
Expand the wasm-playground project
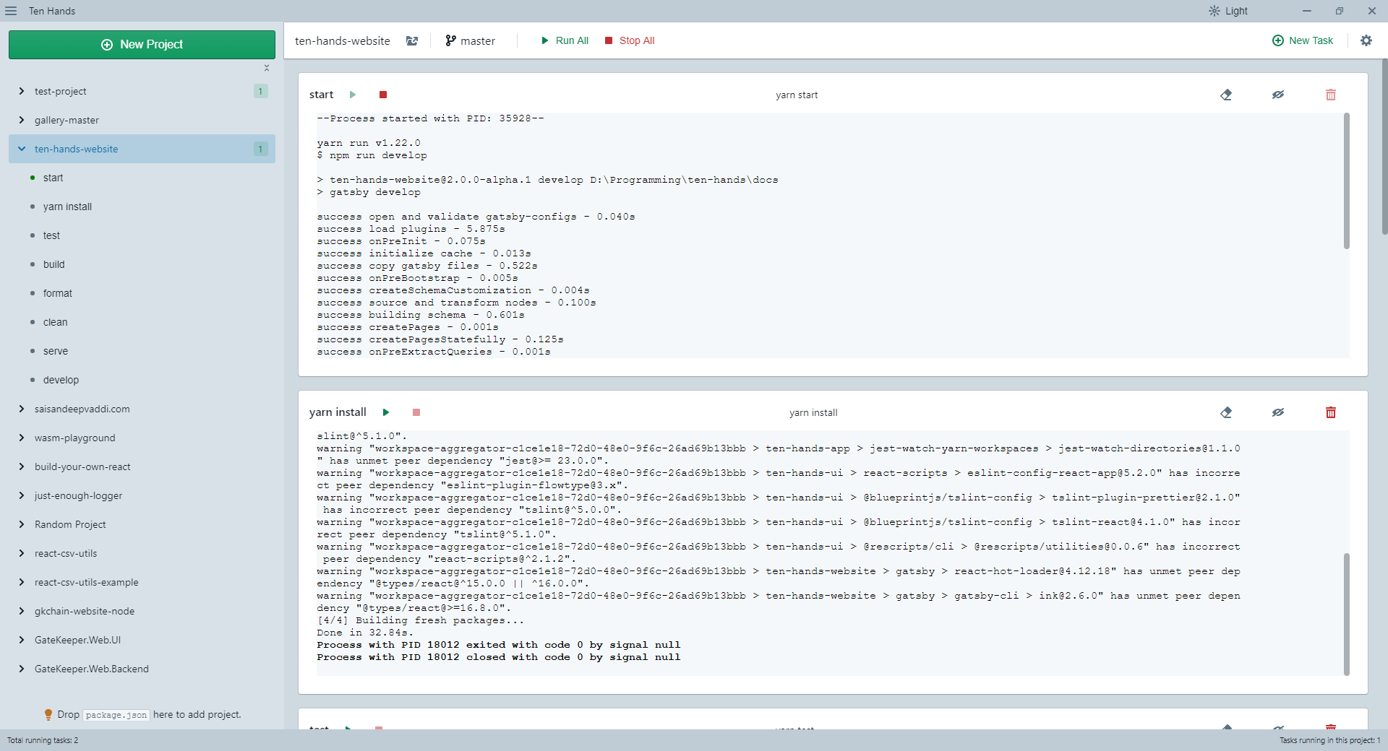point(22,438)
